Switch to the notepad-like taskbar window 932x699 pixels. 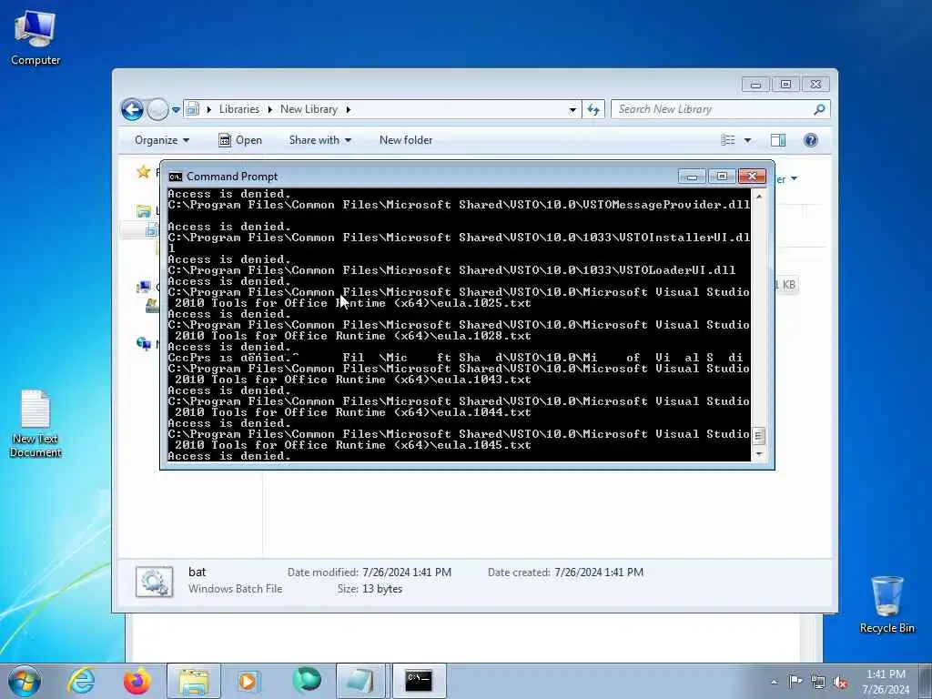click(360, 681)
